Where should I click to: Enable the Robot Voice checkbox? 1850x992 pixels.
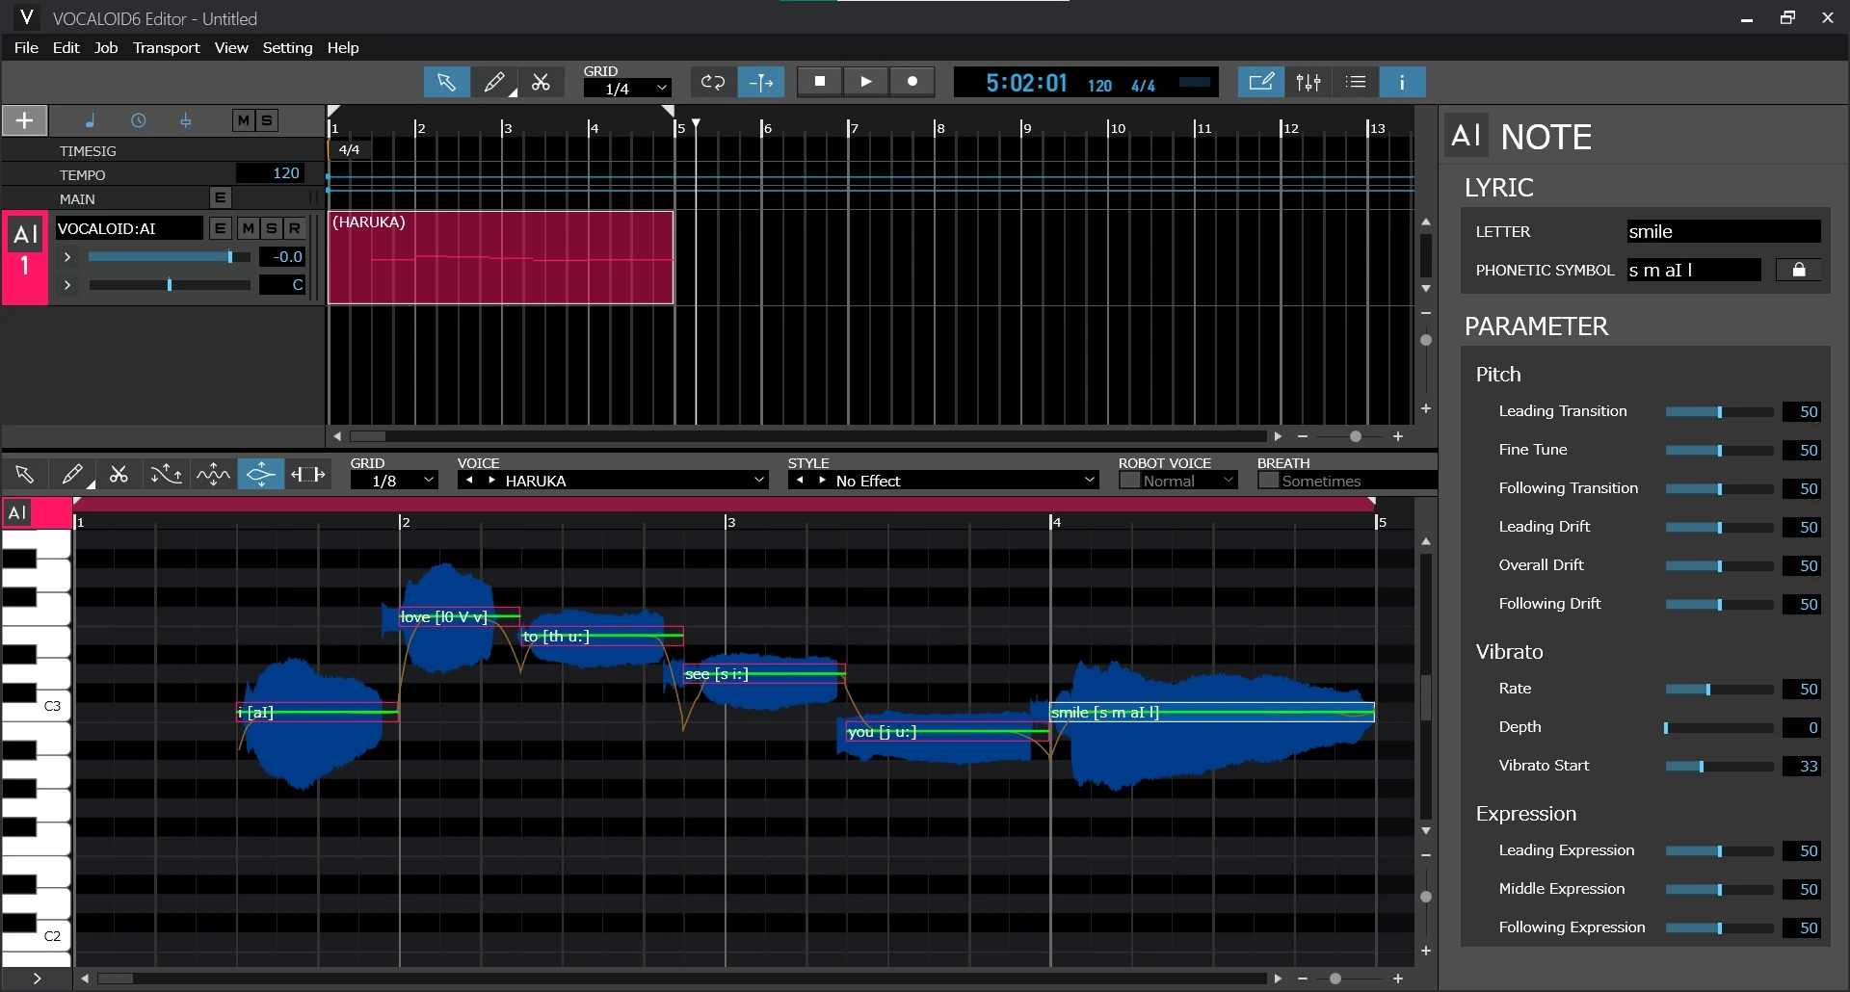[x=1130, y=481]
